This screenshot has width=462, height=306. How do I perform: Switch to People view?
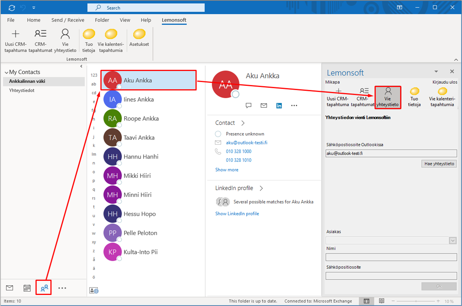point(44,288)
